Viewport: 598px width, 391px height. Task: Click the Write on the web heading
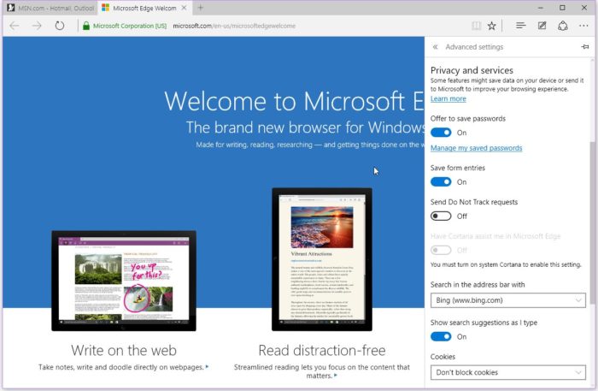pos(124,350)
